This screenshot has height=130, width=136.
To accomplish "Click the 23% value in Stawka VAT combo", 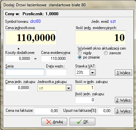I will (80, 72).
